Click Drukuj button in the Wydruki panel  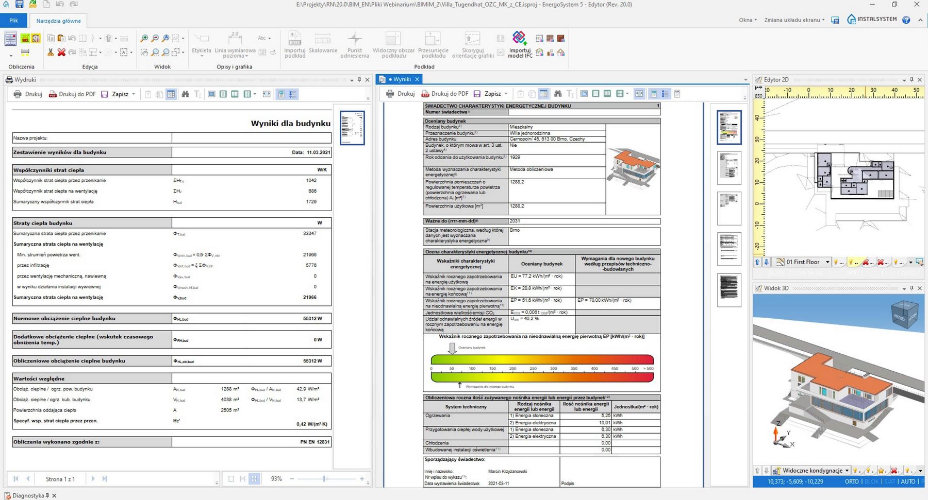[x=28, y=94]
